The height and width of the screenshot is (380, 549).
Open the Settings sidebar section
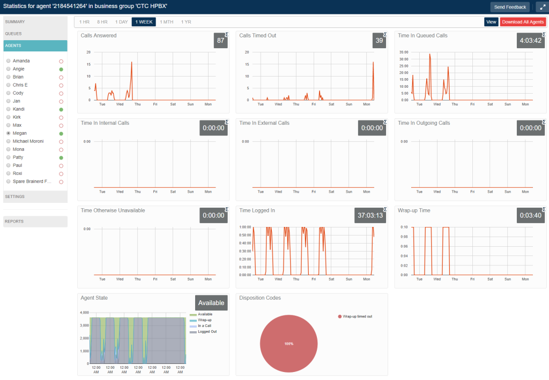click(x=35, y=196)
